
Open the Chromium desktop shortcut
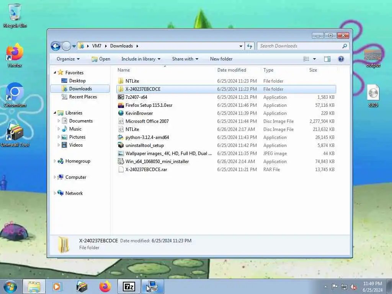click(x=15, y=95)
